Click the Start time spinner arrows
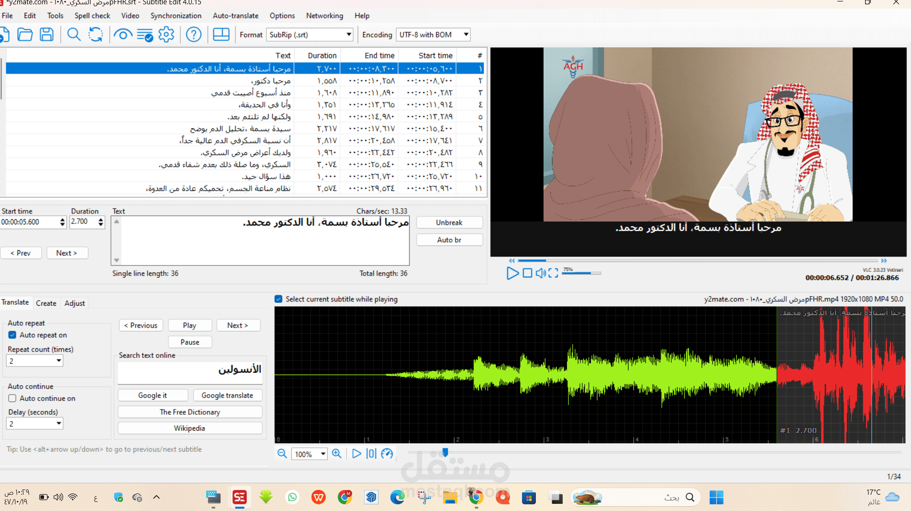Image resolution: width=911 pixels, height=511 pixels. [x=62, y=222]
